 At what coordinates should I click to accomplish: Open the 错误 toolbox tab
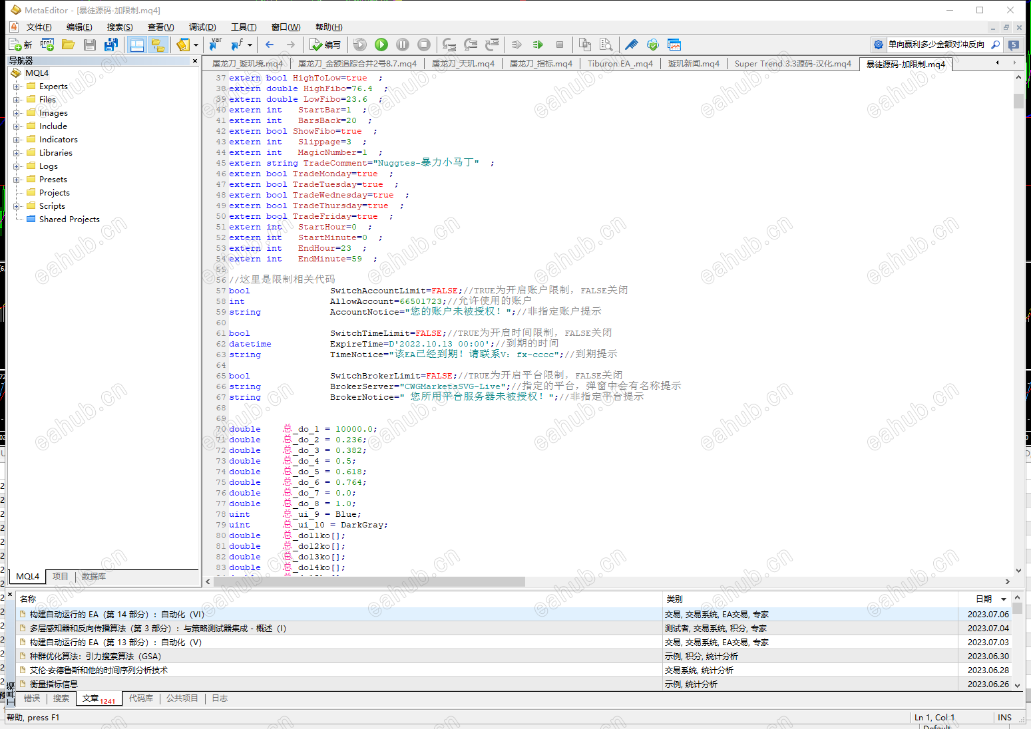(32, 698)
